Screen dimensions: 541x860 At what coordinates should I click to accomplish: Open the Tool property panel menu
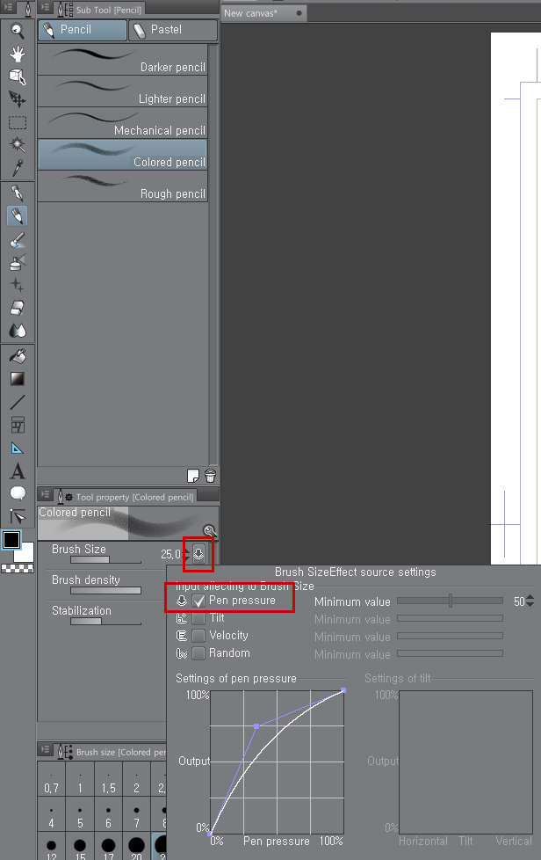46,496
